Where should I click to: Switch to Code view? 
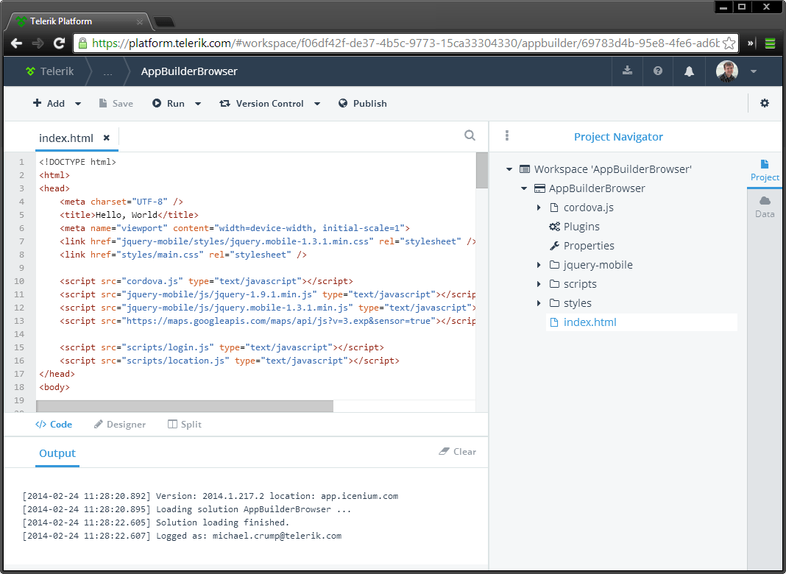point(54,424)
